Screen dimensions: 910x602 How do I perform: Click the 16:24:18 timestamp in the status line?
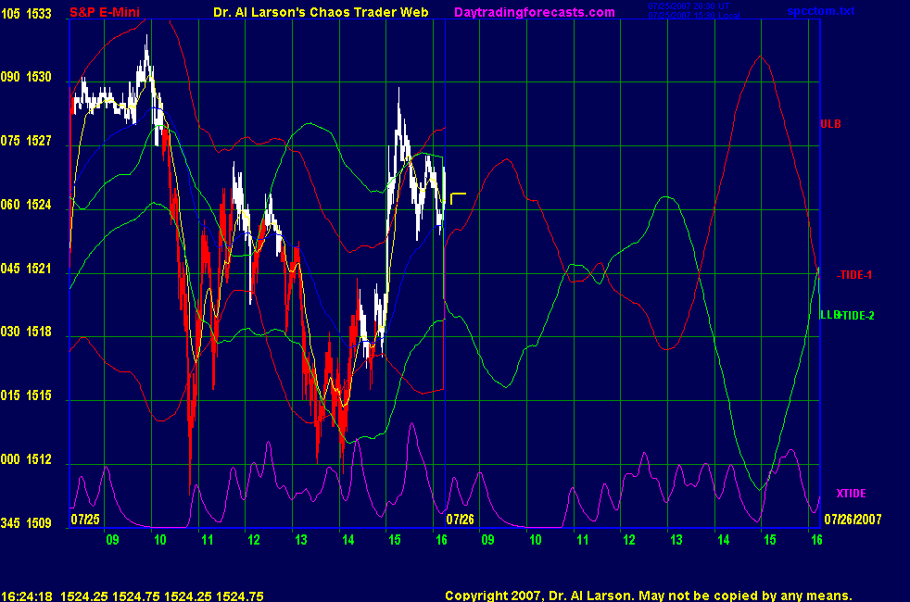pyautogui.click(x=26, y=596)
